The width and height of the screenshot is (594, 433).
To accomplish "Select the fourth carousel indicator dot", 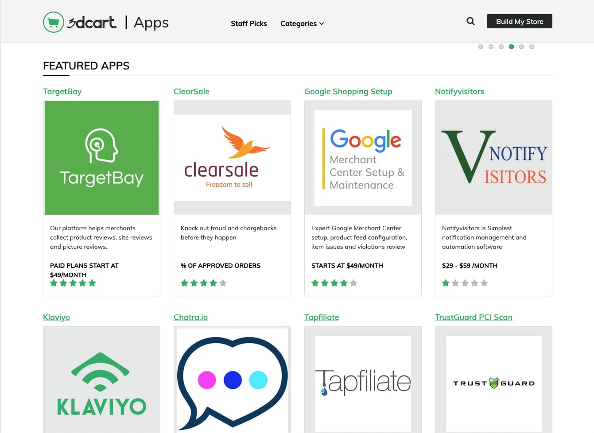I will (511, 46).
